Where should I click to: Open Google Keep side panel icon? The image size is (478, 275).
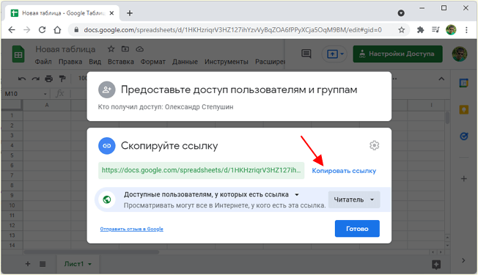coord(463,109)
